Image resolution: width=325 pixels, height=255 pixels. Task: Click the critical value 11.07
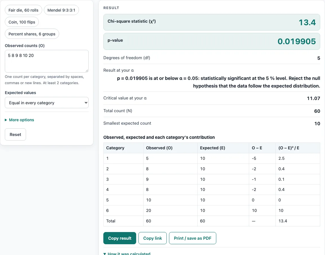tap(313, 98)
